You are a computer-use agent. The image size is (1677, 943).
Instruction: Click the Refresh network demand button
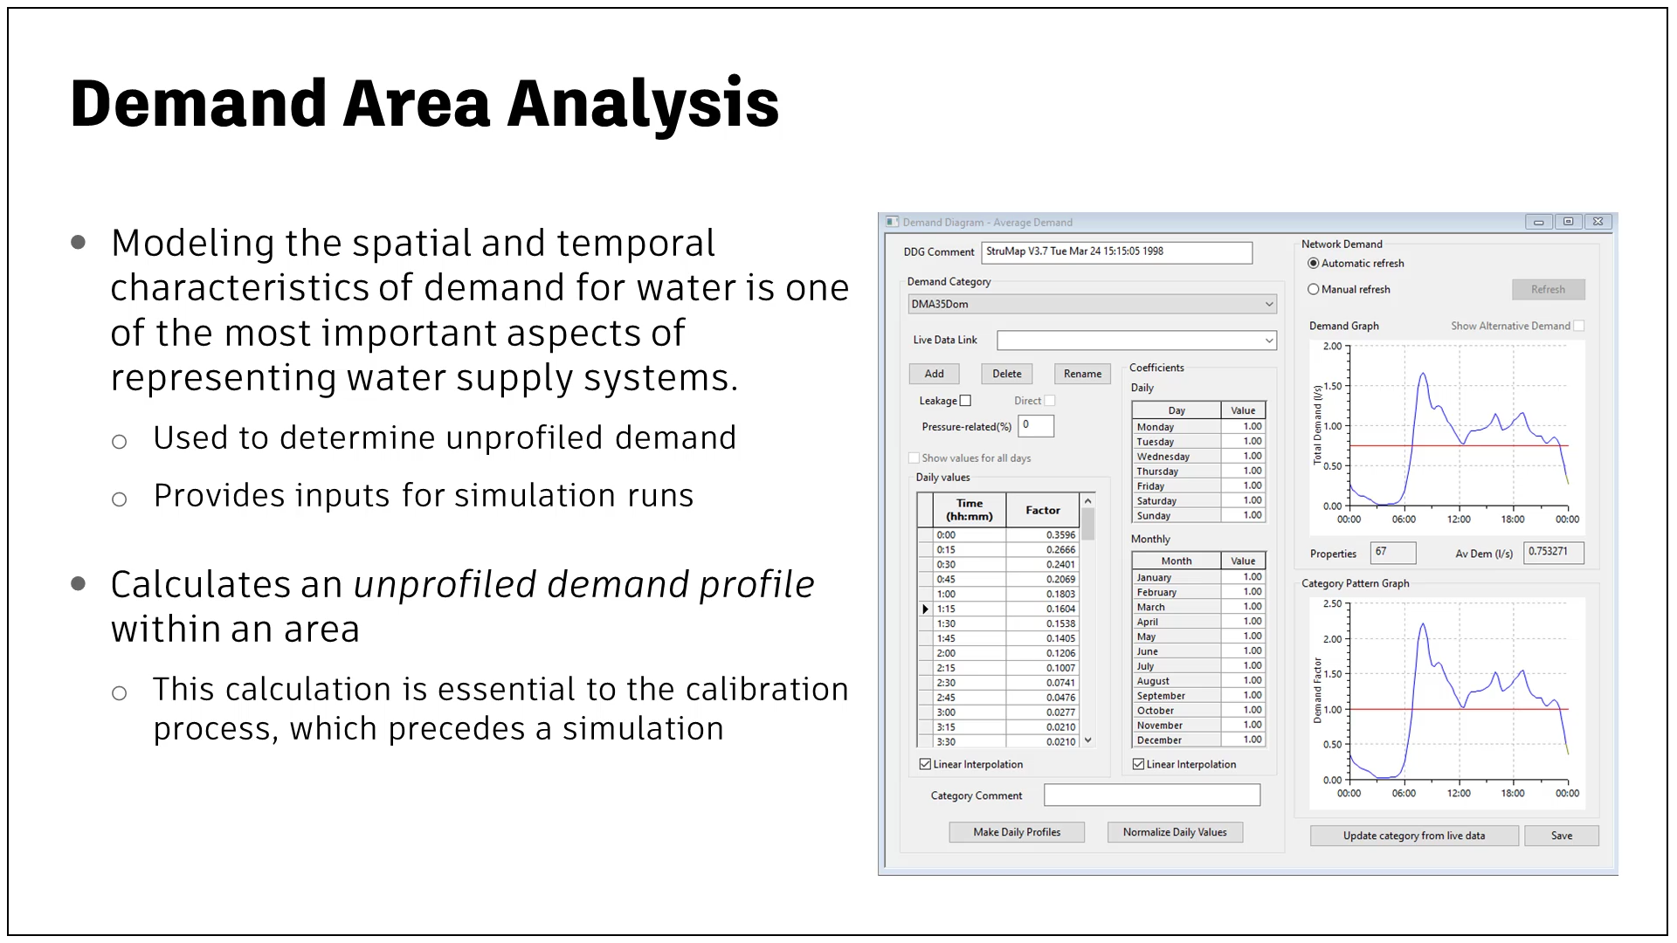click(x=1553, y=288)
